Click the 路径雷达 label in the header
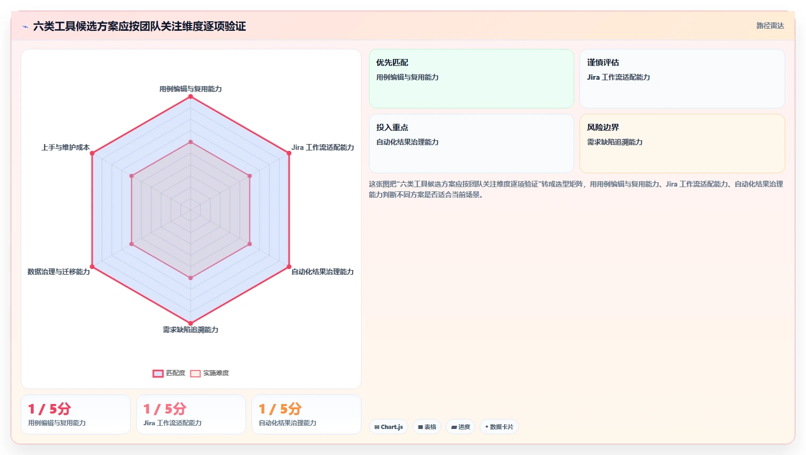Image resolution: width=806 pixels, height=455 pixels. click(x=770, y=26)
